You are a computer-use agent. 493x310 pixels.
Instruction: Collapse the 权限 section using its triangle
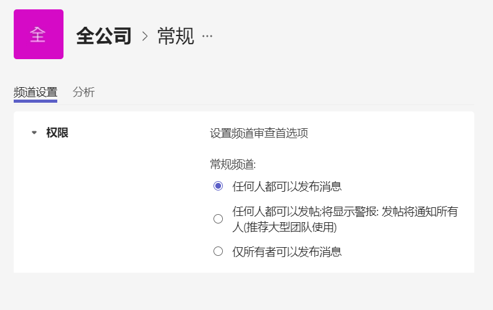34,133
